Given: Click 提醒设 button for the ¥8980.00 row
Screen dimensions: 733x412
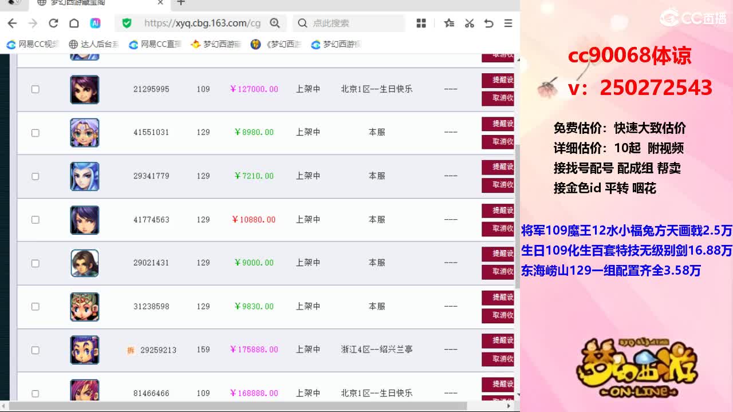Looking at the screenshot, I should point(498,124).
